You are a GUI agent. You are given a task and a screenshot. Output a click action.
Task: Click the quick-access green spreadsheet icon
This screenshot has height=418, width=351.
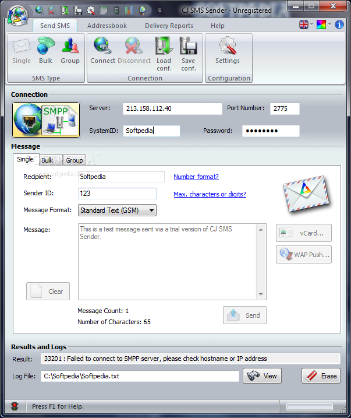pos(104,10)
